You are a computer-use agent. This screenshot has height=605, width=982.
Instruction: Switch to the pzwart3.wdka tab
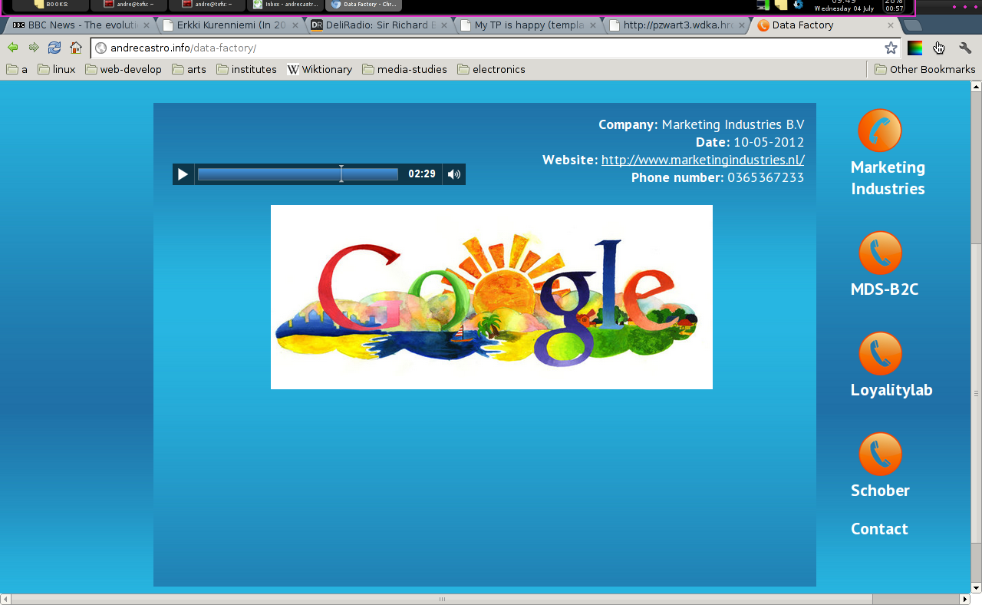point(677,25)
